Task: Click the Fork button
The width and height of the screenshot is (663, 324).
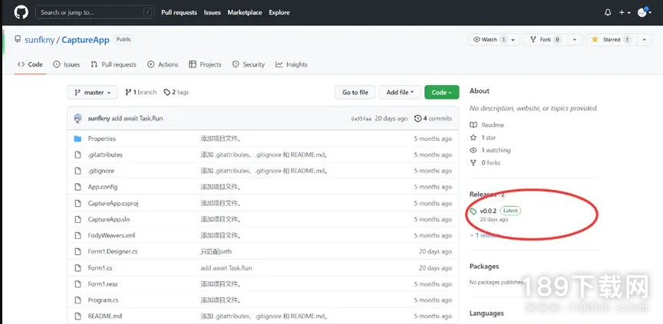Action: click(x=545, y=40)
